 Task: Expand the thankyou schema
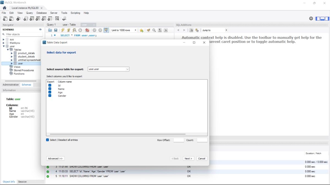pyautogui.click(x=4, y=43)
